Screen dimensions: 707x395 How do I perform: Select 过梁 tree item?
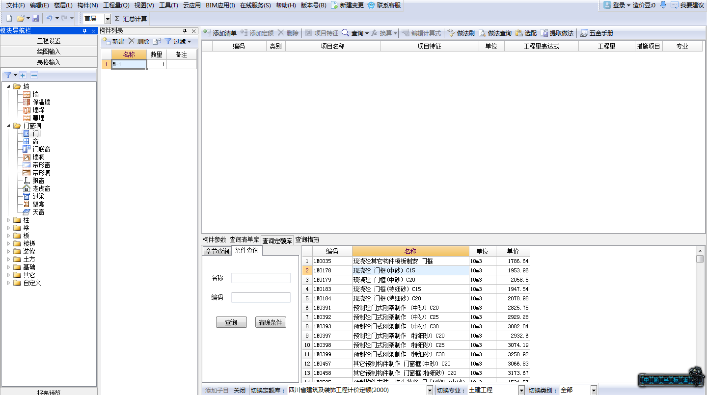pyautogui.click(x=38, y=196)
